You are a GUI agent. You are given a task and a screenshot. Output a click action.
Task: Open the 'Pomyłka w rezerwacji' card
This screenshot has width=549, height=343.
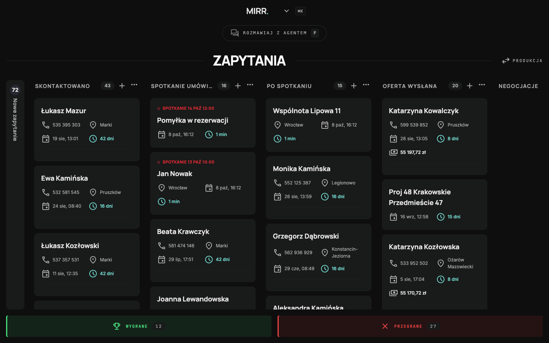click(203, 123)
